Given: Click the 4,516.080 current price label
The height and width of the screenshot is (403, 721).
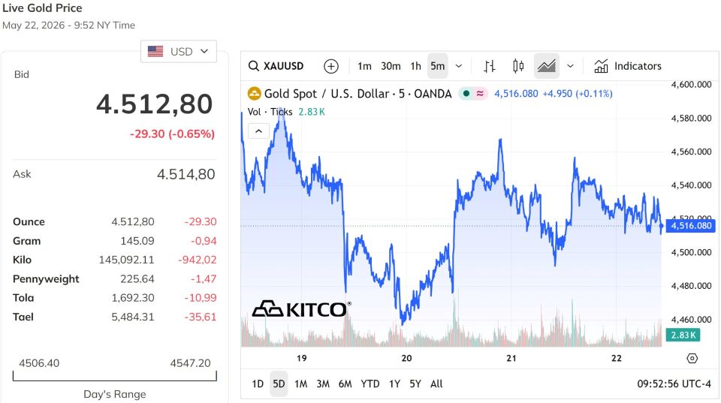Looking at the screenshot, I should coord(691,226).
